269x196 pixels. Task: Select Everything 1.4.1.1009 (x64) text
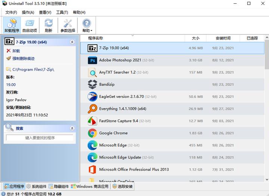pos(123,109)
